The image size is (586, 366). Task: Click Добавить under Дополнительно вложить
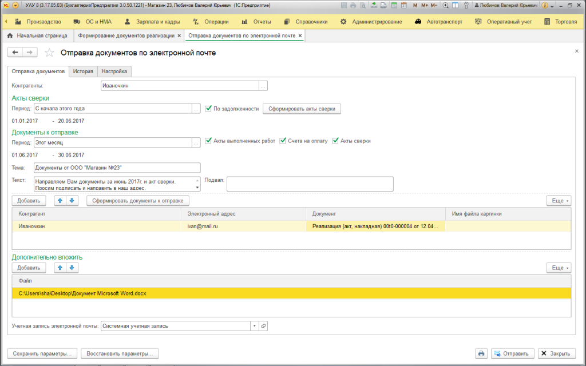coord(29,268)
